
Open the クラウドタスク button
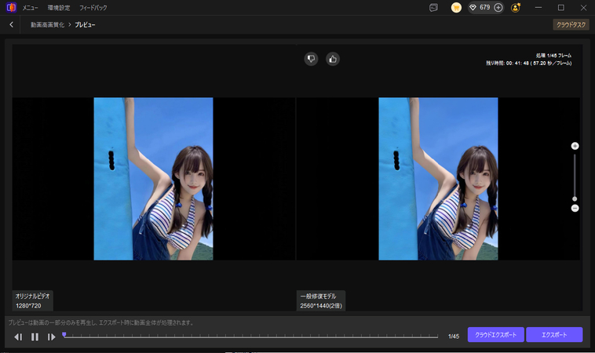(x=571, y=24)
